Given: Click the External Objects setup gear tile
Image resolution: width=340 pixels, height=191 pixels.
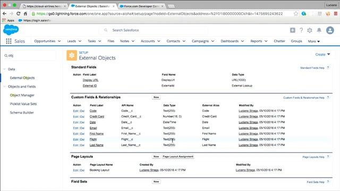Looking at the screenshot, I should tap(72, 55).
